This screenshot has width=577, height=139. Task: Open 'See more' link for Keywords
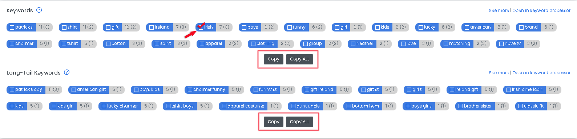[x=499, y=10]
